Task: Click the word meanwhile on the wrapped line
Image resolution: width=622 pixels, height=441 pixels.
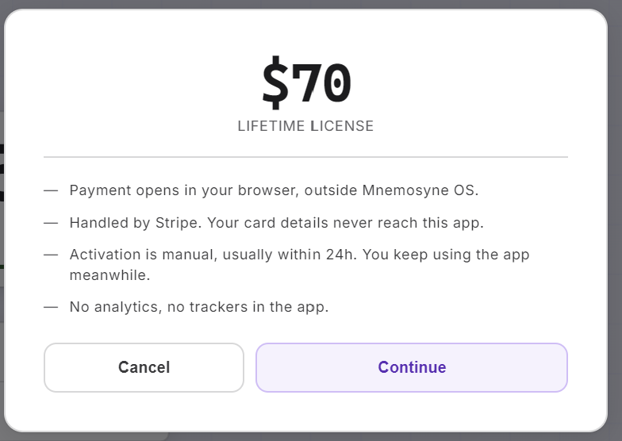Action: tap(109, 274)
